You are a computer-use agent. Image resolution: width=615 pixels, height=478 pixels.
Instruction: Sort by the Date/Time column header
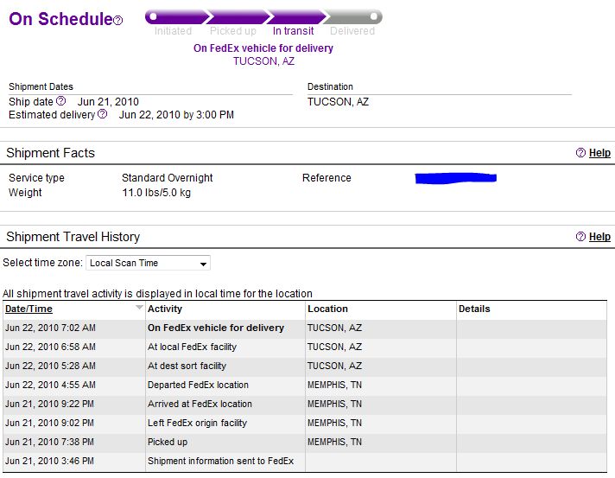pos(29,309)
